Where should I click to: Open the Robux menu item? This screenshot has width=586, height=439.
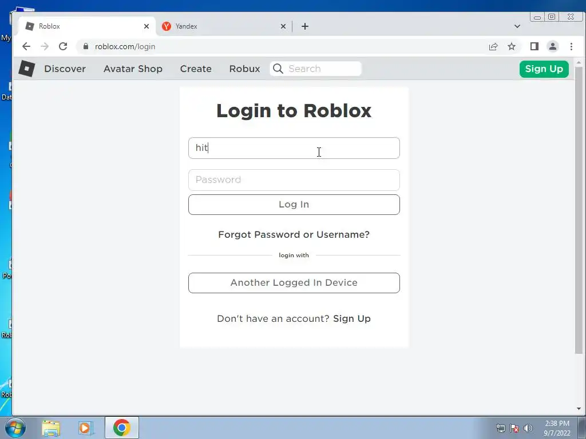[x=245, y=69]
